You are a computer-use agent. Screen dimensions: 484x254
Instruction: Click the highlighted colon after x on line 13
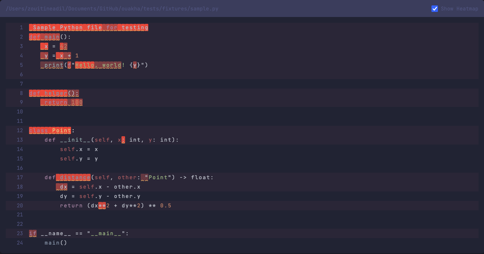[123, 140]
